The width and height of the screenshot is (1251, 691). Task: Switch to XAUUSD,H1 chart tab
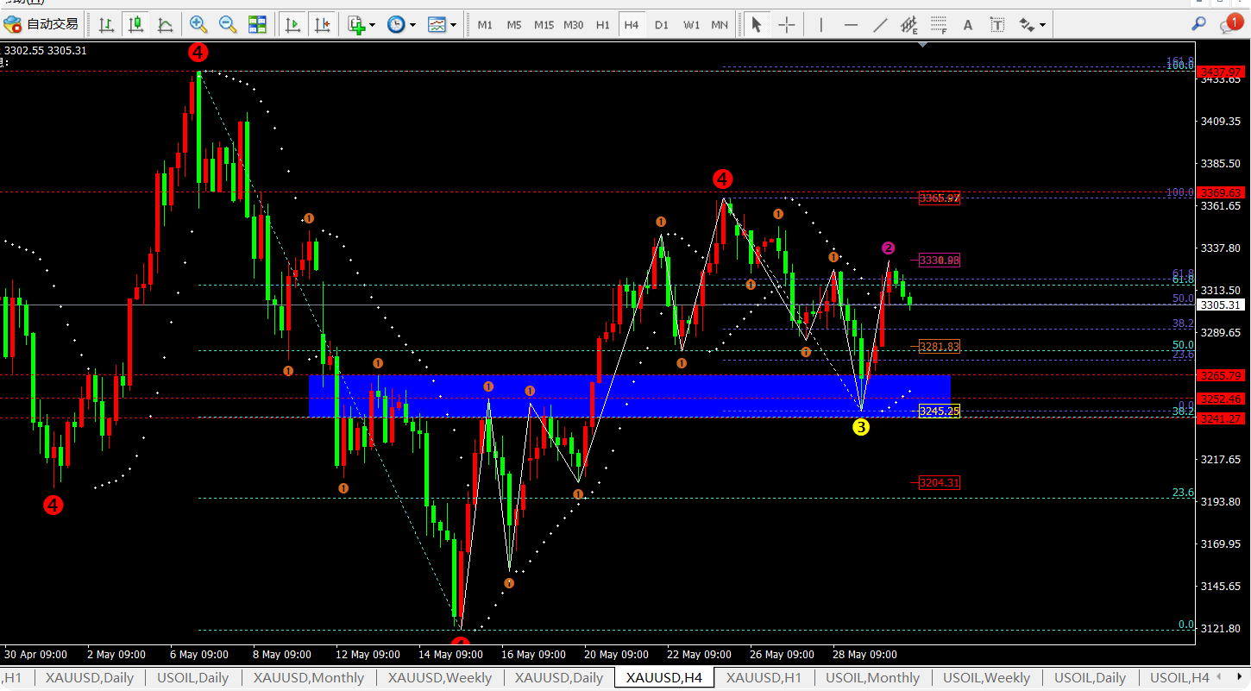(x=764, y=678)
